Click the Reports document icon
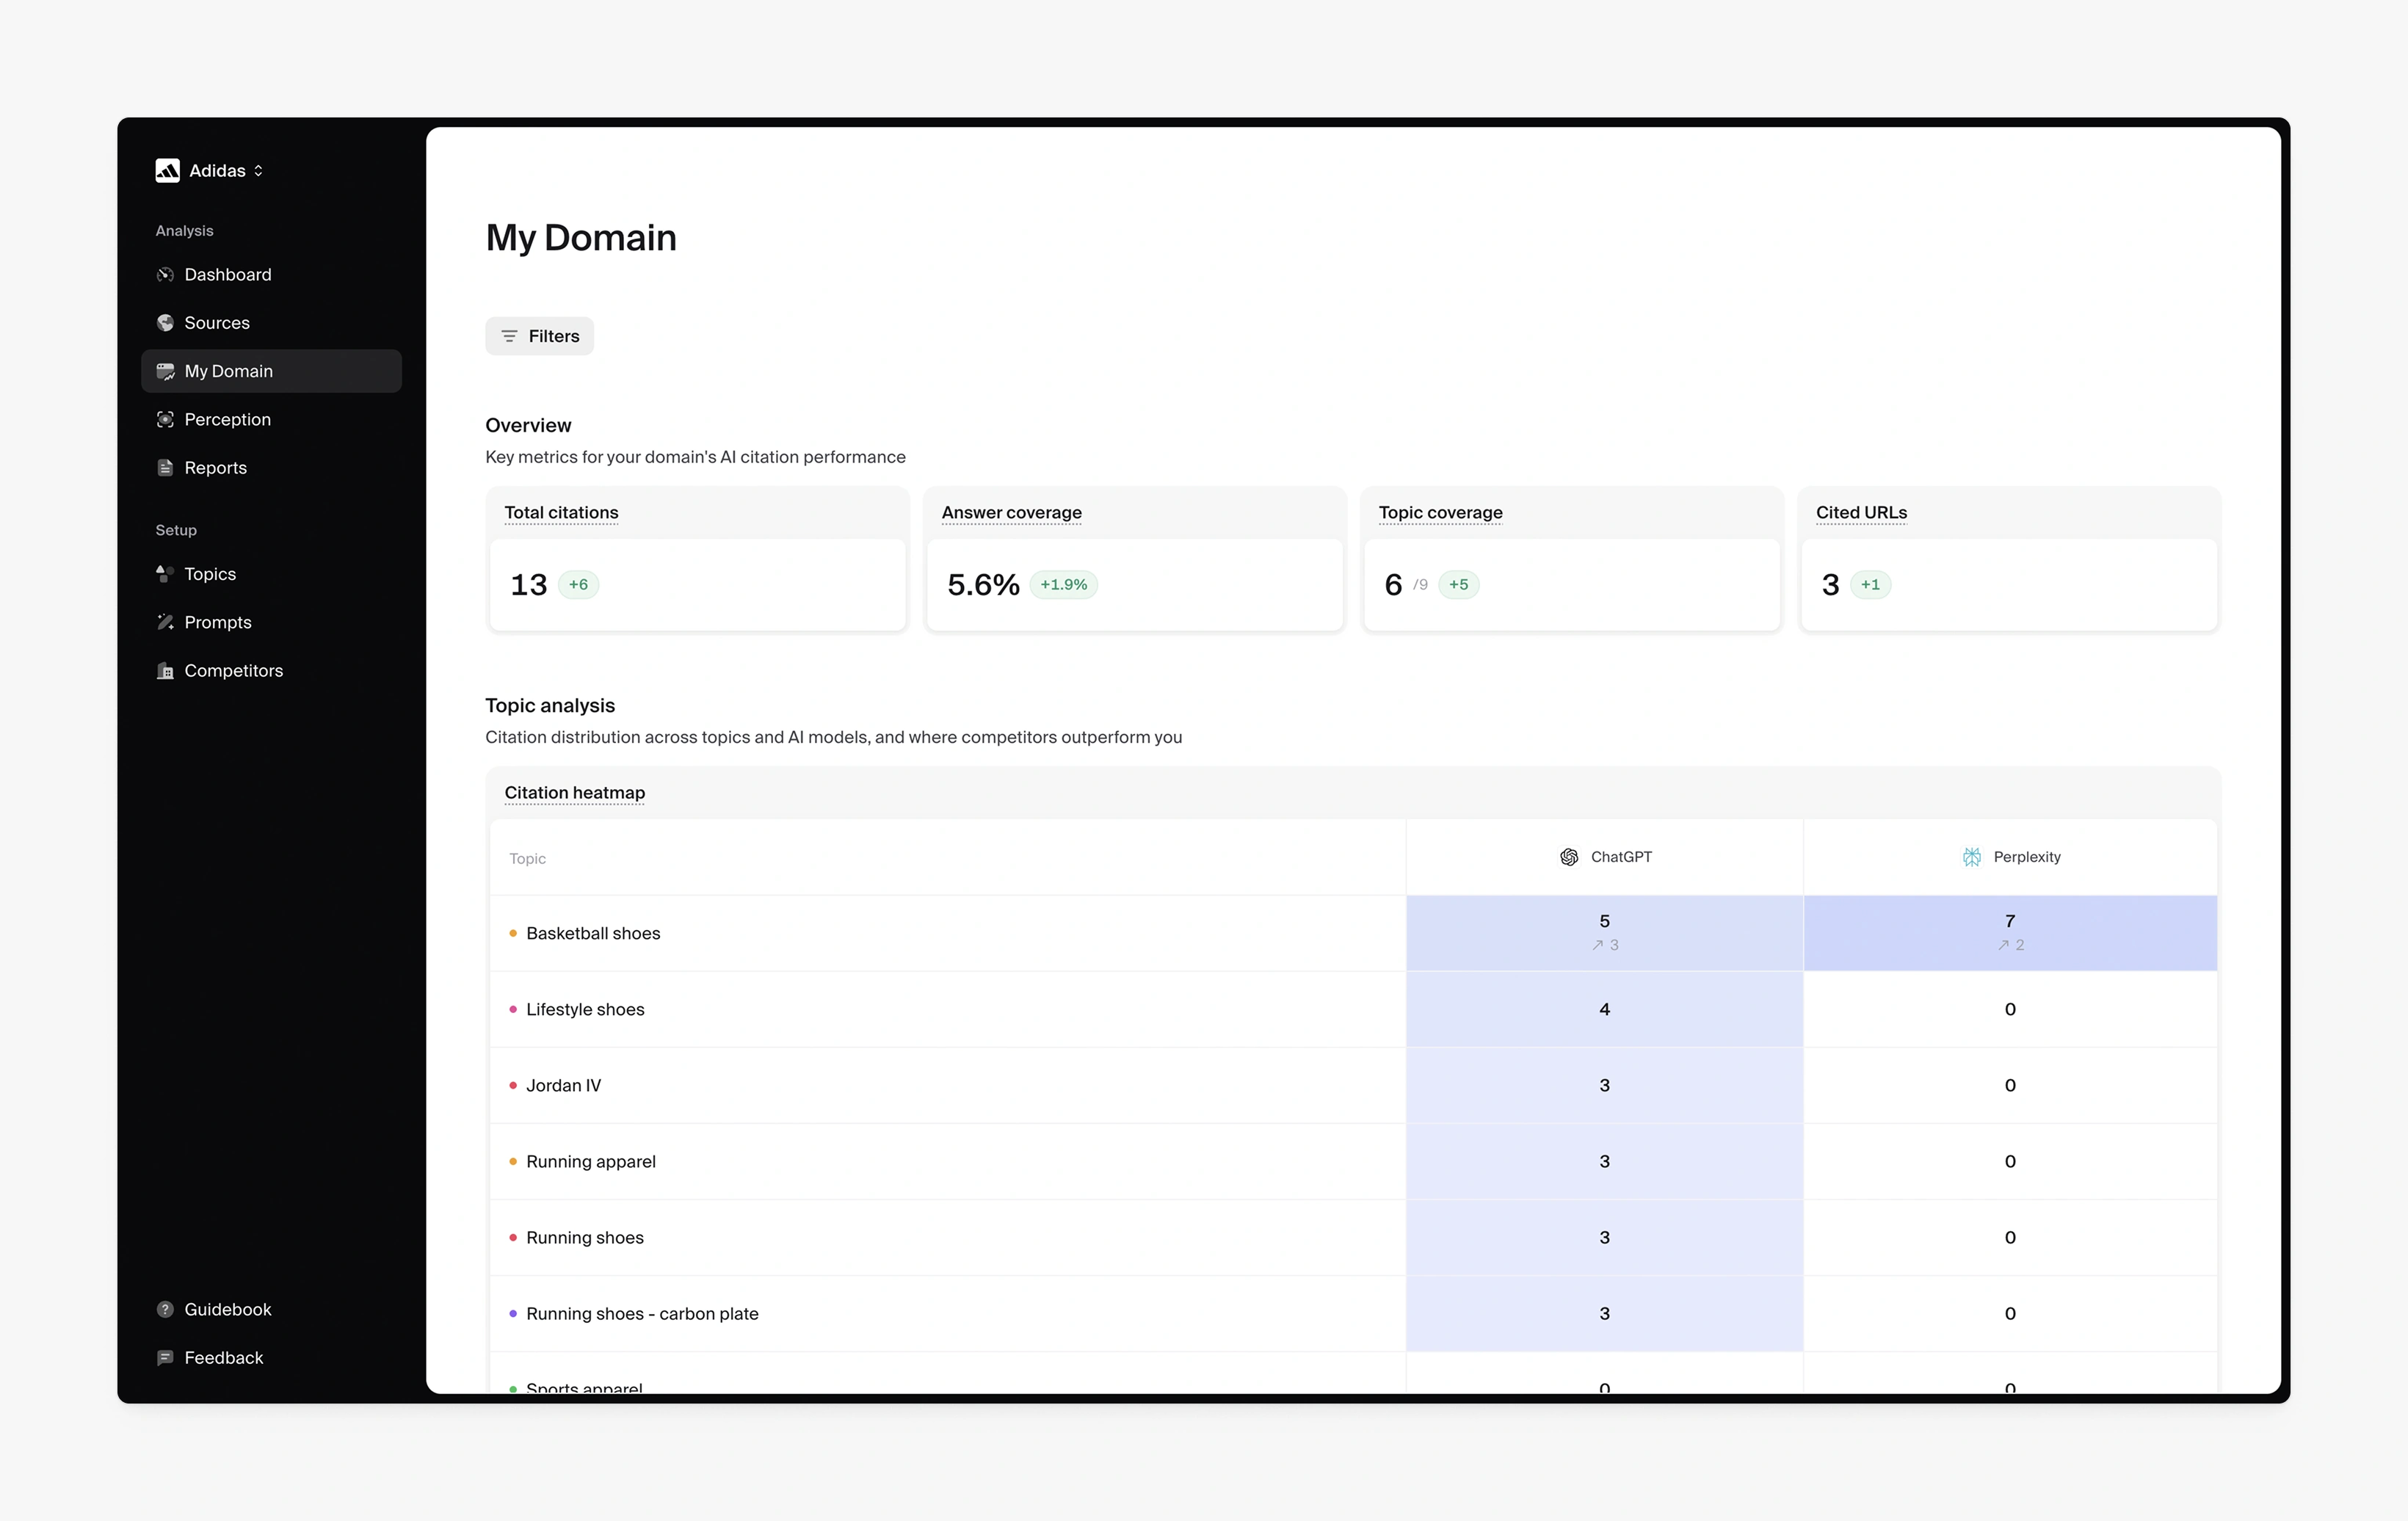The image size is (2408, 1521). [x=165, y=468]
